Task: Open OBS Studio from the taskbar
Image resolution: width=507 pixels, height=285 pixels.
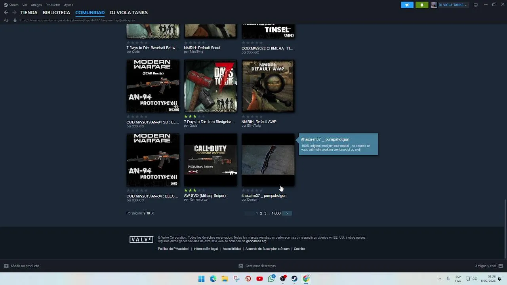Action: 283,279
